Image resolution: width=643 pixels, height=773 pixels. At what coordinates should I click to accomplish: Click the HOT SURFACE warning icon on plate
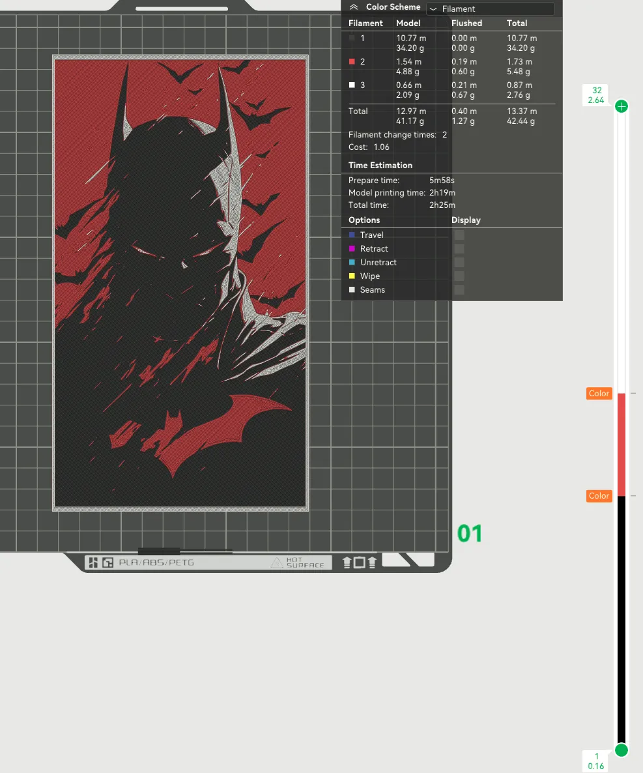pyautogui.click(x=277, y=562)
